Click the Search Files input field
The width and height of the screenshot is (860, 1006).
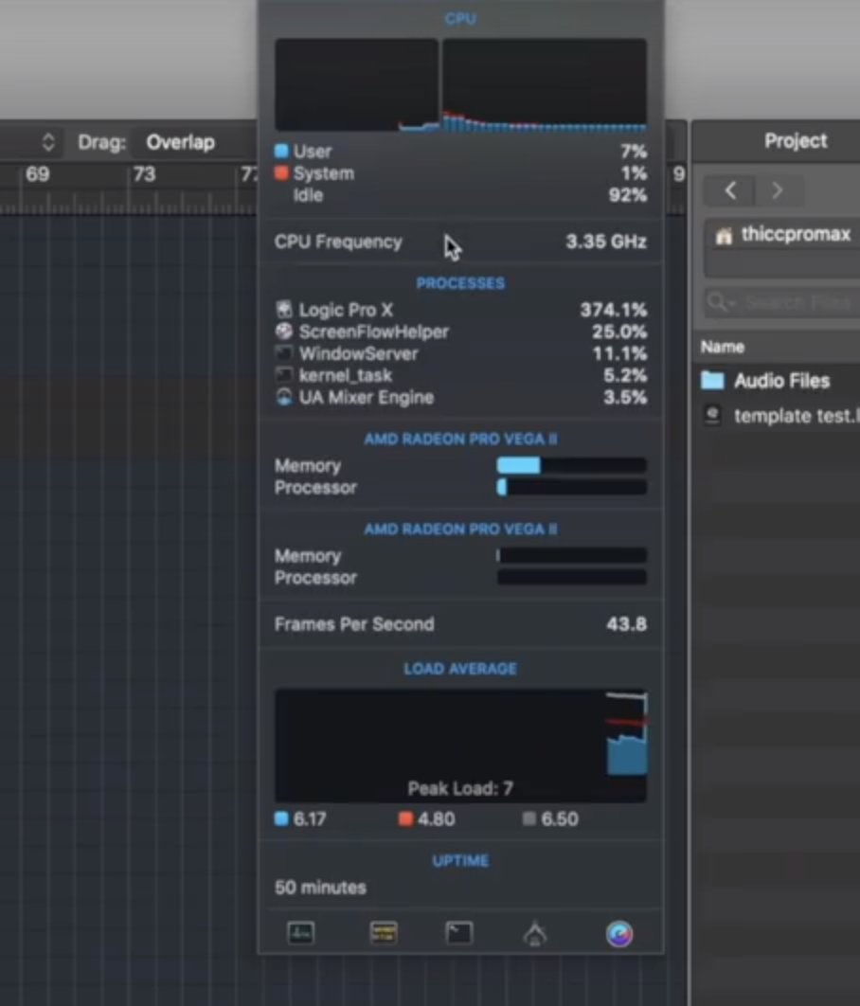point(783,301)
